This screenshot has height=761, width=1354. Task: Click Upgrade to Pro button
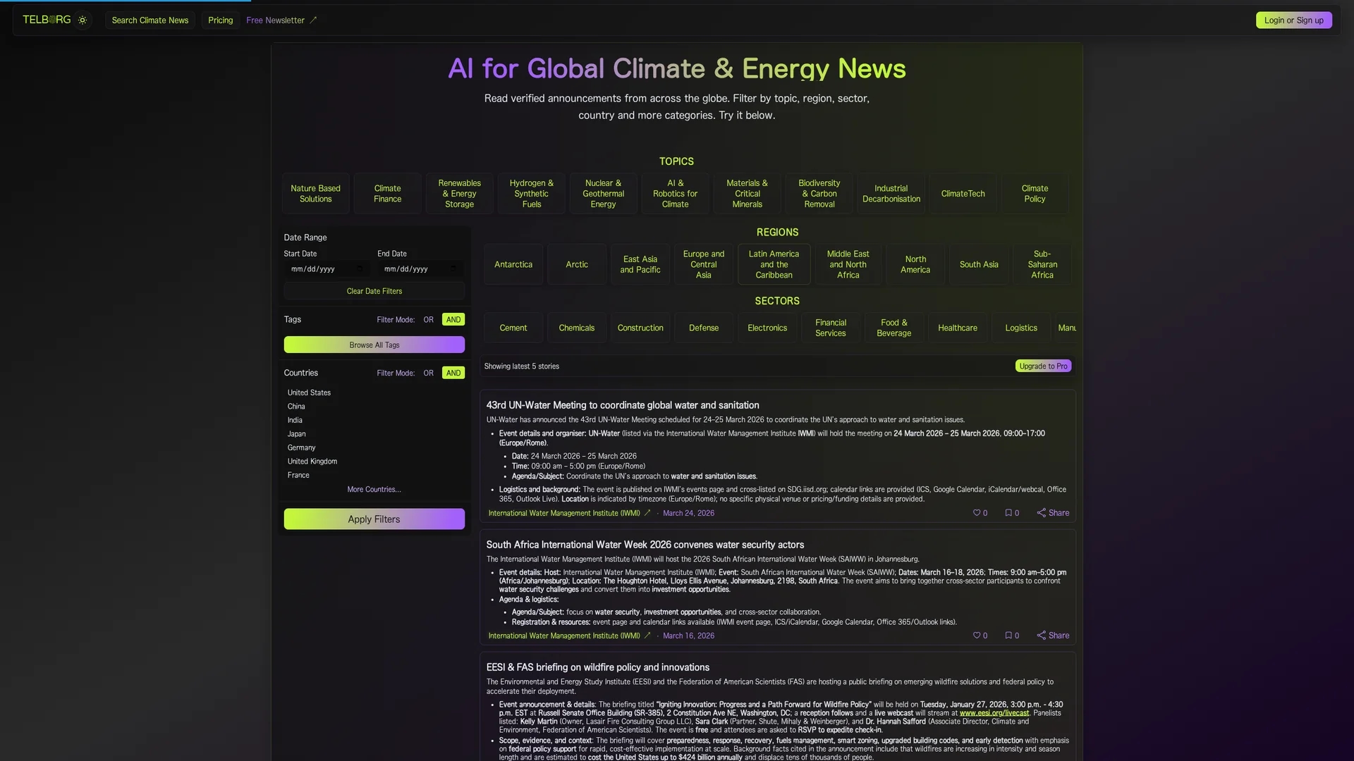(1043, 366)
